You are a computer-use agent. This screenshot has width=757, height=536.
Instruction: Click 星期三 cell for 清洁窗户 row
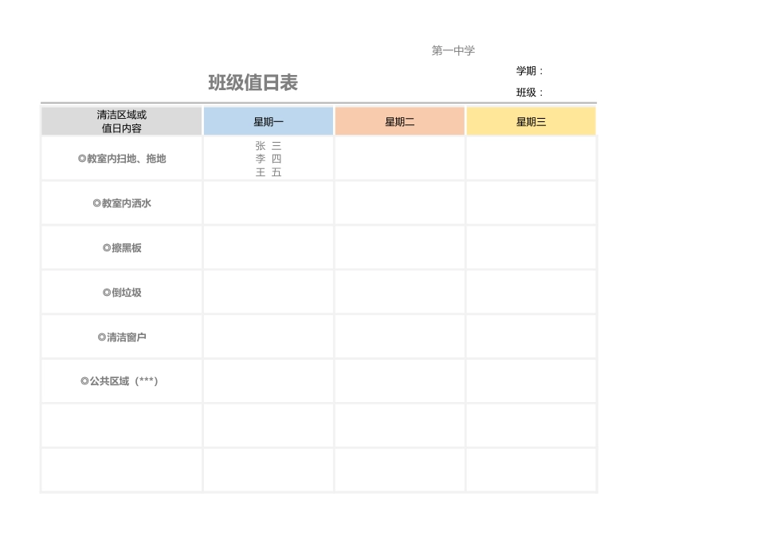point(531,337)
